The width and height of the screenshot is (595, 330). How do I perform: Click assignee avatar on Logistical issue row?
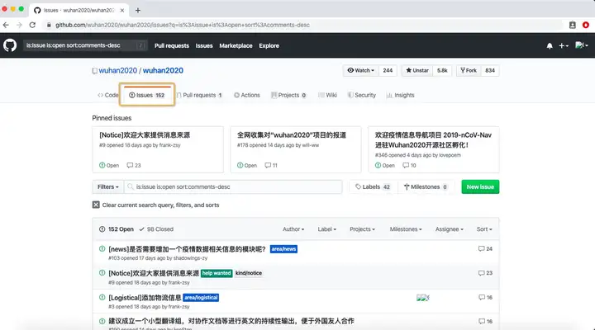[423, 298]
